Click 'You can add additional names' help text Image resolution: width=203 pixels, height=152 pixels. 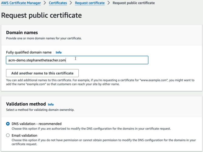pos(100,82)
